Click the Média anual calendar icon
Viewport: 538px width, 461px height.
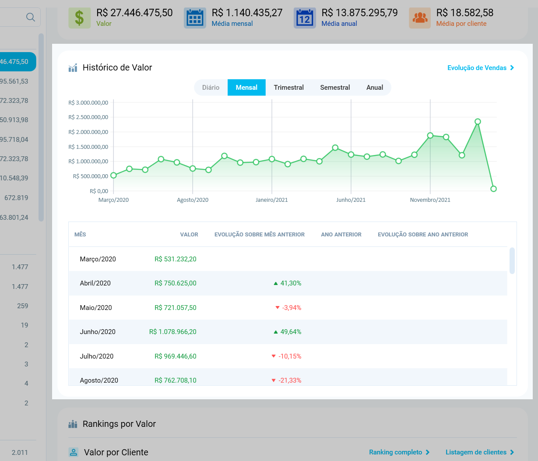click(x=305, y=18)
